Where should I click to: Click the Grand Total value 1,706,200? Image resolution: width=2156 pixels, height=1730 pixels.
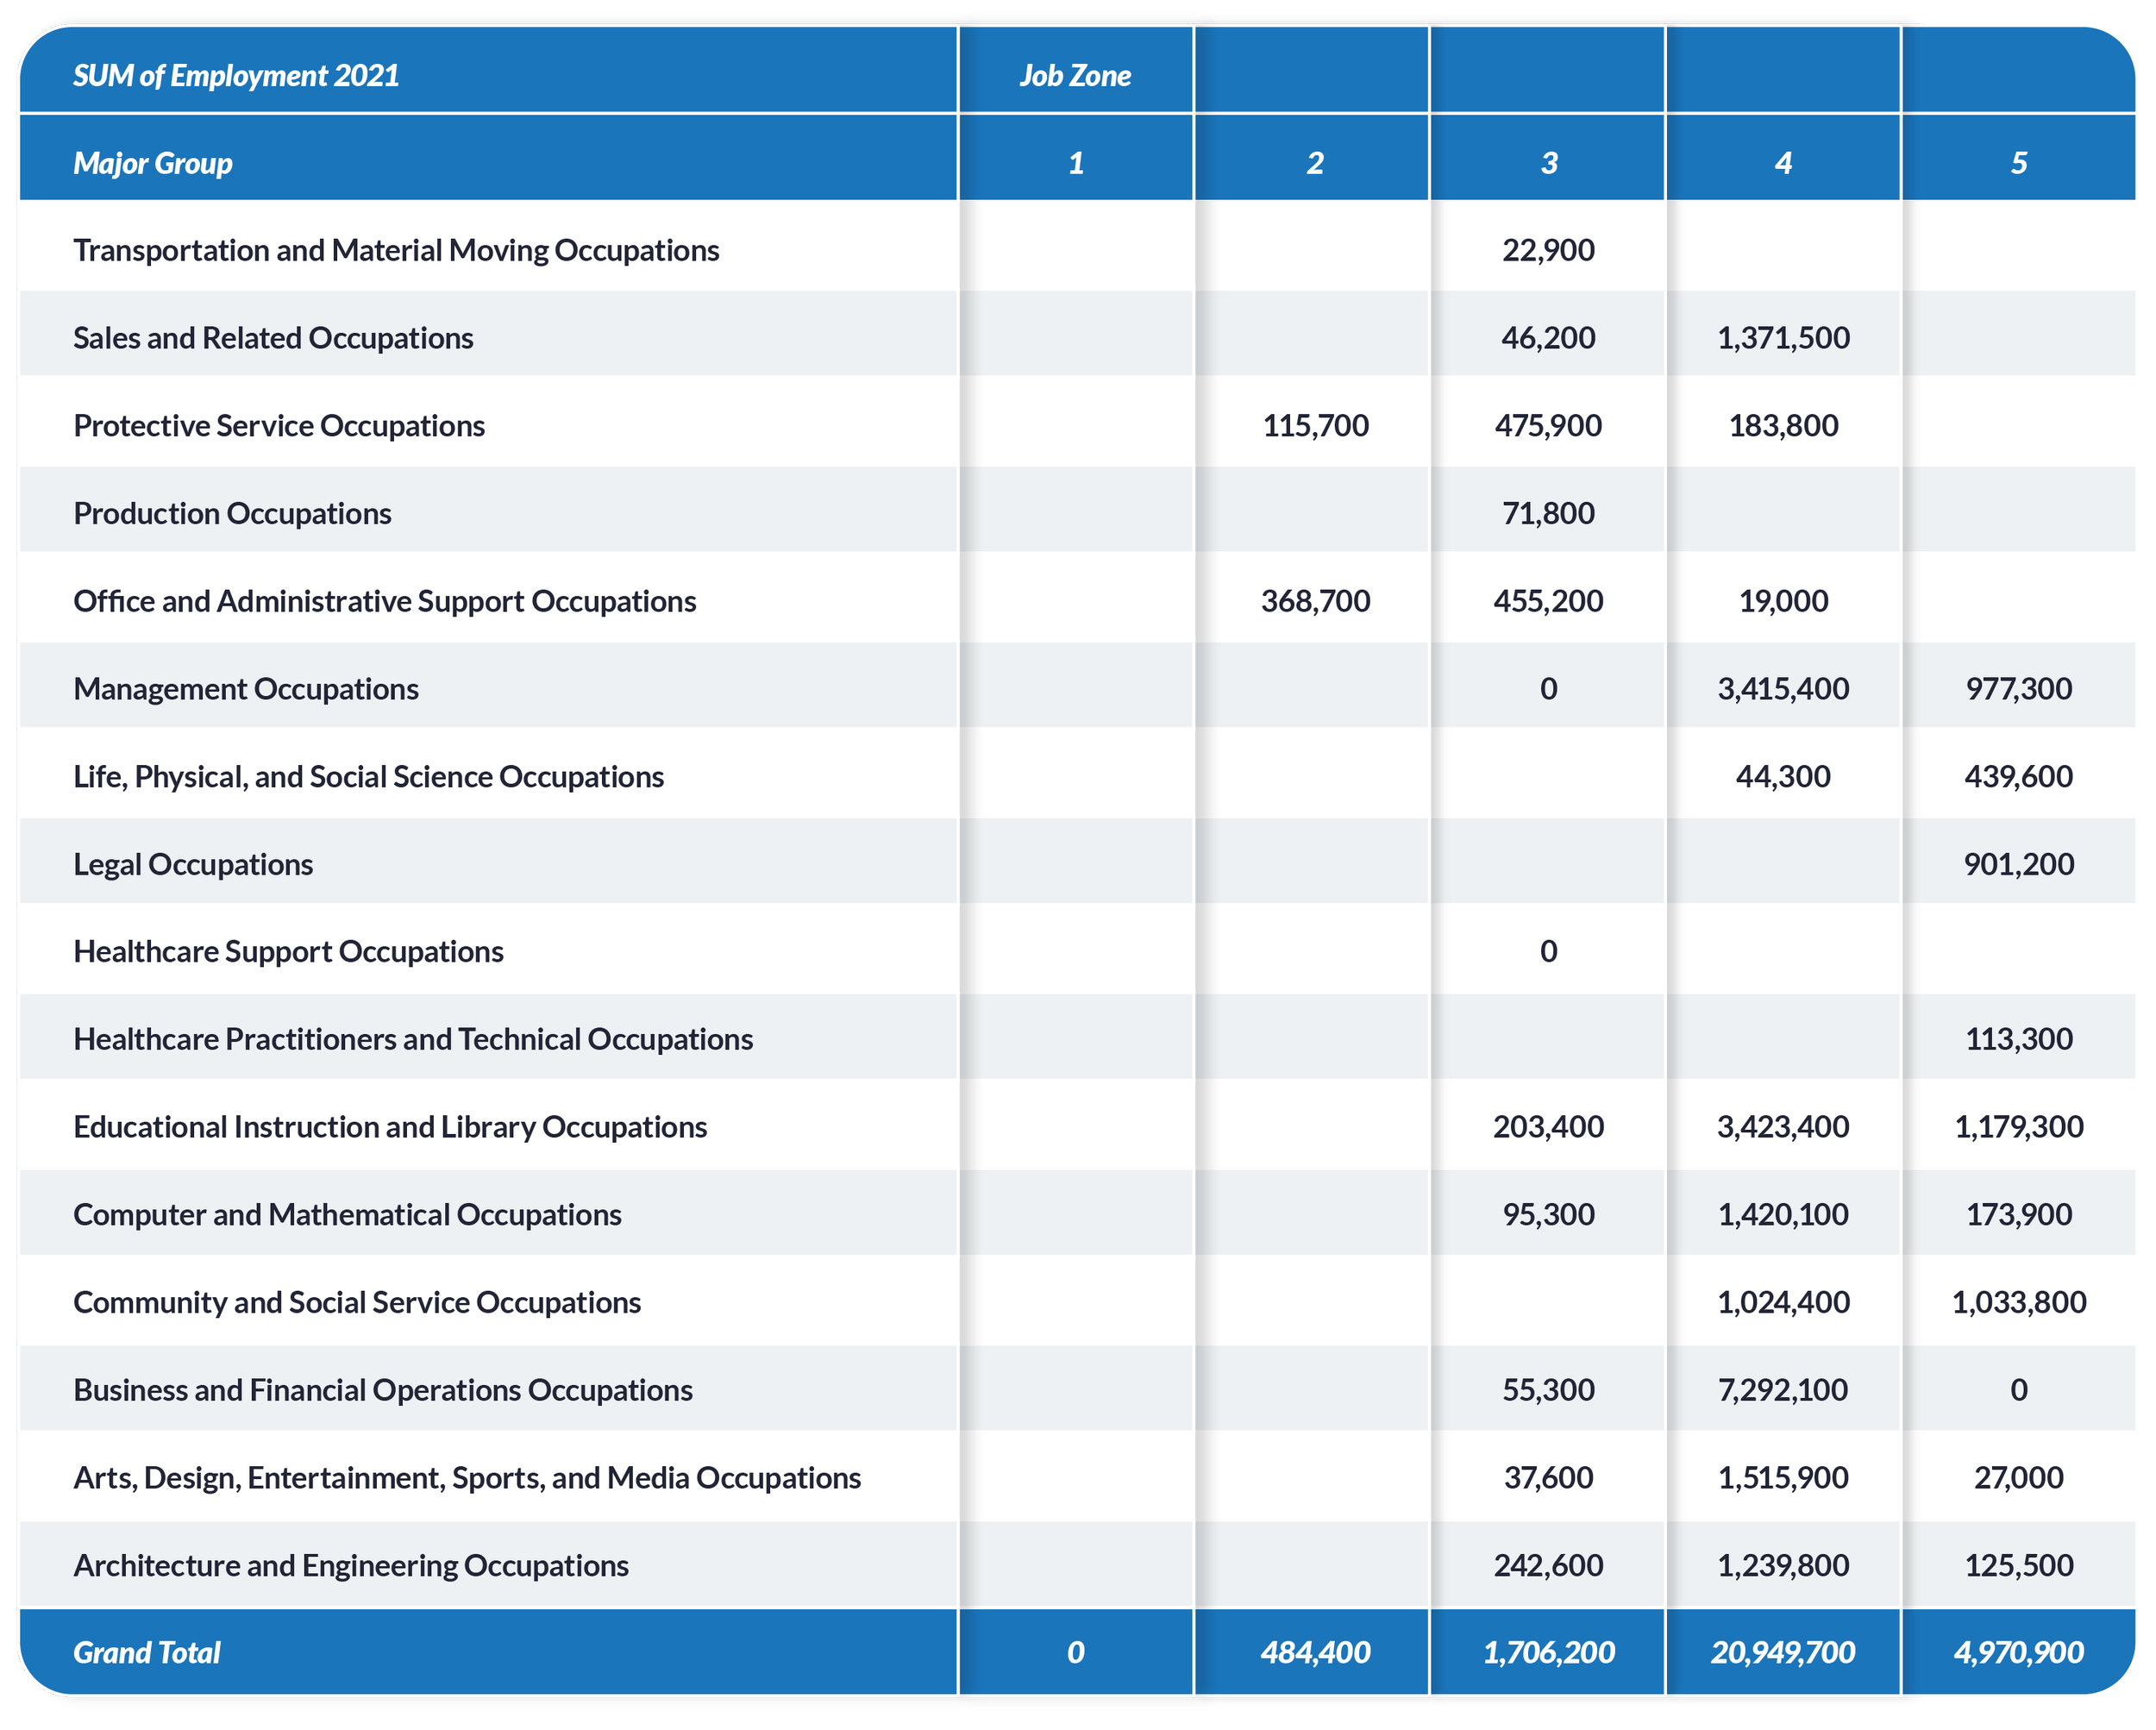(1548, 1653)
